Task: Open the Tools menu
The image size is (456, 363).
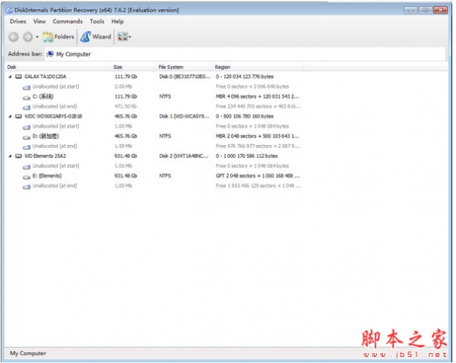Action: point(97,21)
